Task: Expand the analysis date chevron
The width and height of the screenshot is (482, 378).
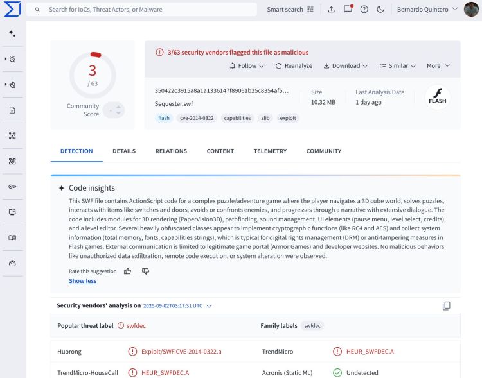Action: tap(209, 306)
